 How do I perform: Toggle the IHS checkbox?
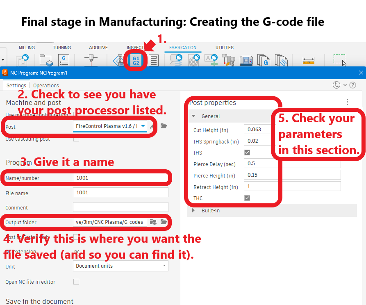pyautogui.click(x=247, y=152)
